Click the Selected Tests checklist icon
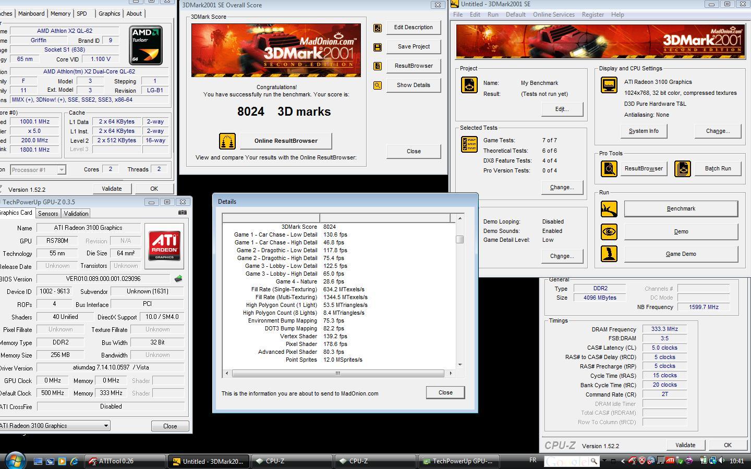This screenshot has height=469, width=751. point(469,144)
